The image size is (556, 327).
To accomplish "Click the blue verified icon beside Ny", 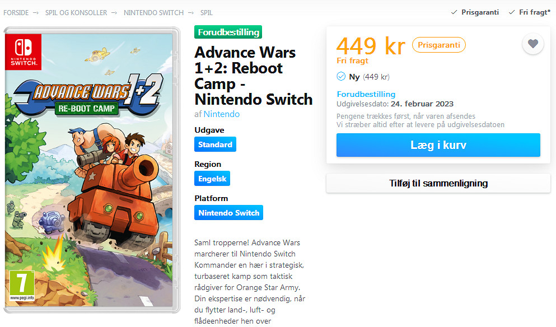I will tap(341, 77).
